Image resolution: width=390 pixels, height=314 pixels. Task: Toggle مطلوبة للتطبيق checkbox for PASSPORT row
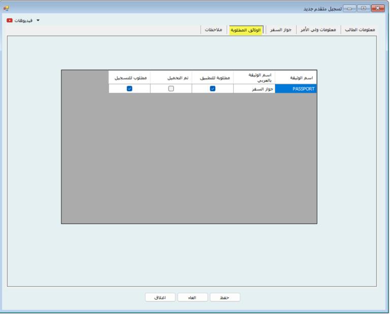click(213, 89)
